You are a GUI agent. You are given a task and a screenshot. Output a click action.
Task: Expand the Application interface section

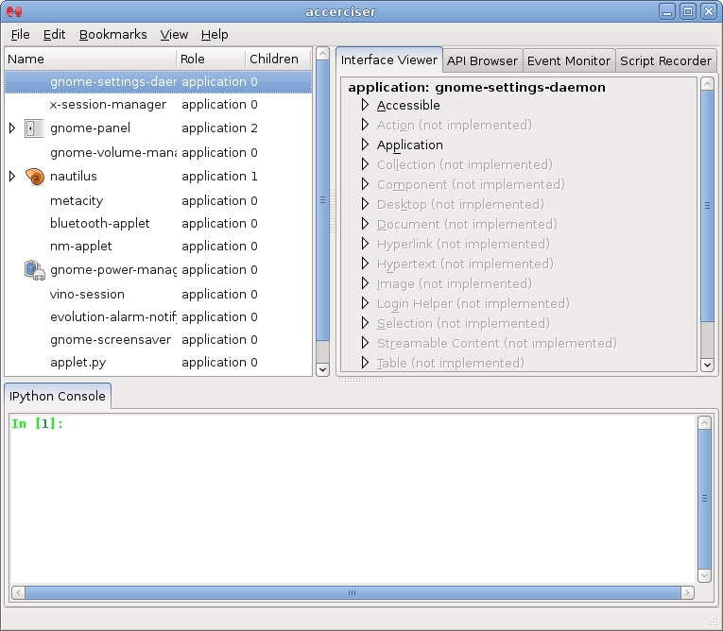[x=365, y=145]
